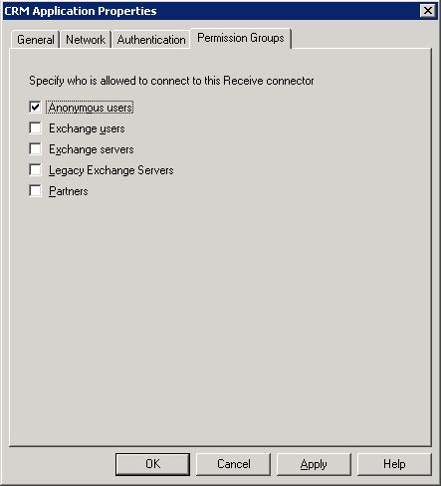Enable the Partners checkbox
The image size is (441, 486).
[x=35, y=191]
